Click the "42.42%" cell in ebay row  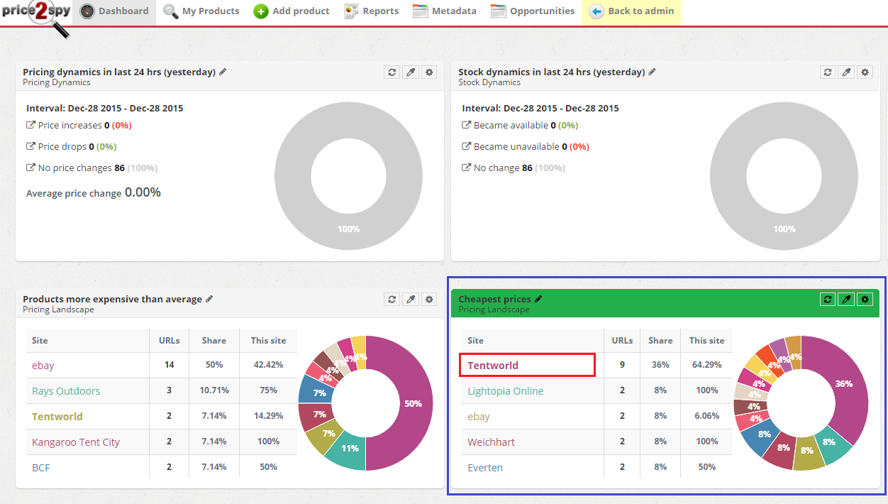(x=268, y=365)
